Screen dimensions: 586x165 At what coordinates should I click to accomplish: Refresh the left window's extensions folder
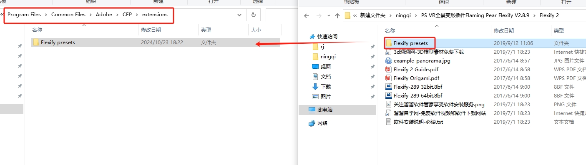(x=253, y=15)
